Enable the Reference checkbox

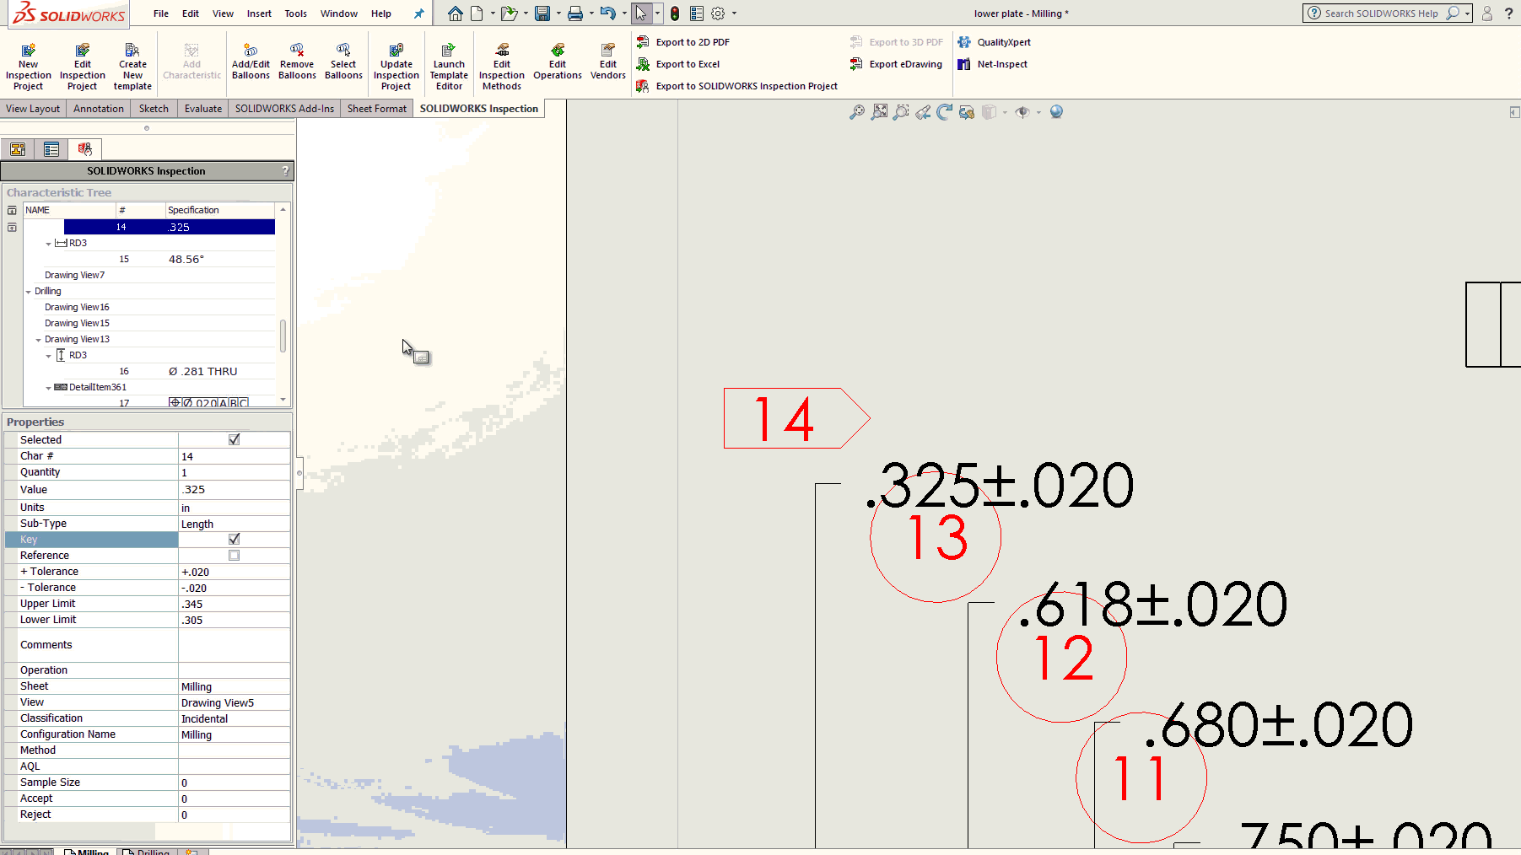[x=235, y=556]
